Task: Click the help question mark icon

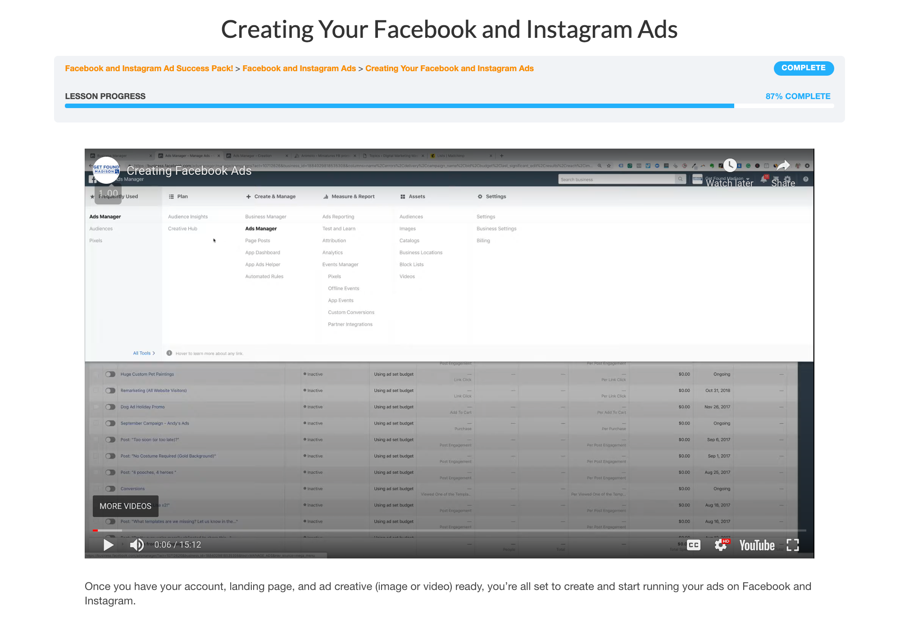Action: 806,179
